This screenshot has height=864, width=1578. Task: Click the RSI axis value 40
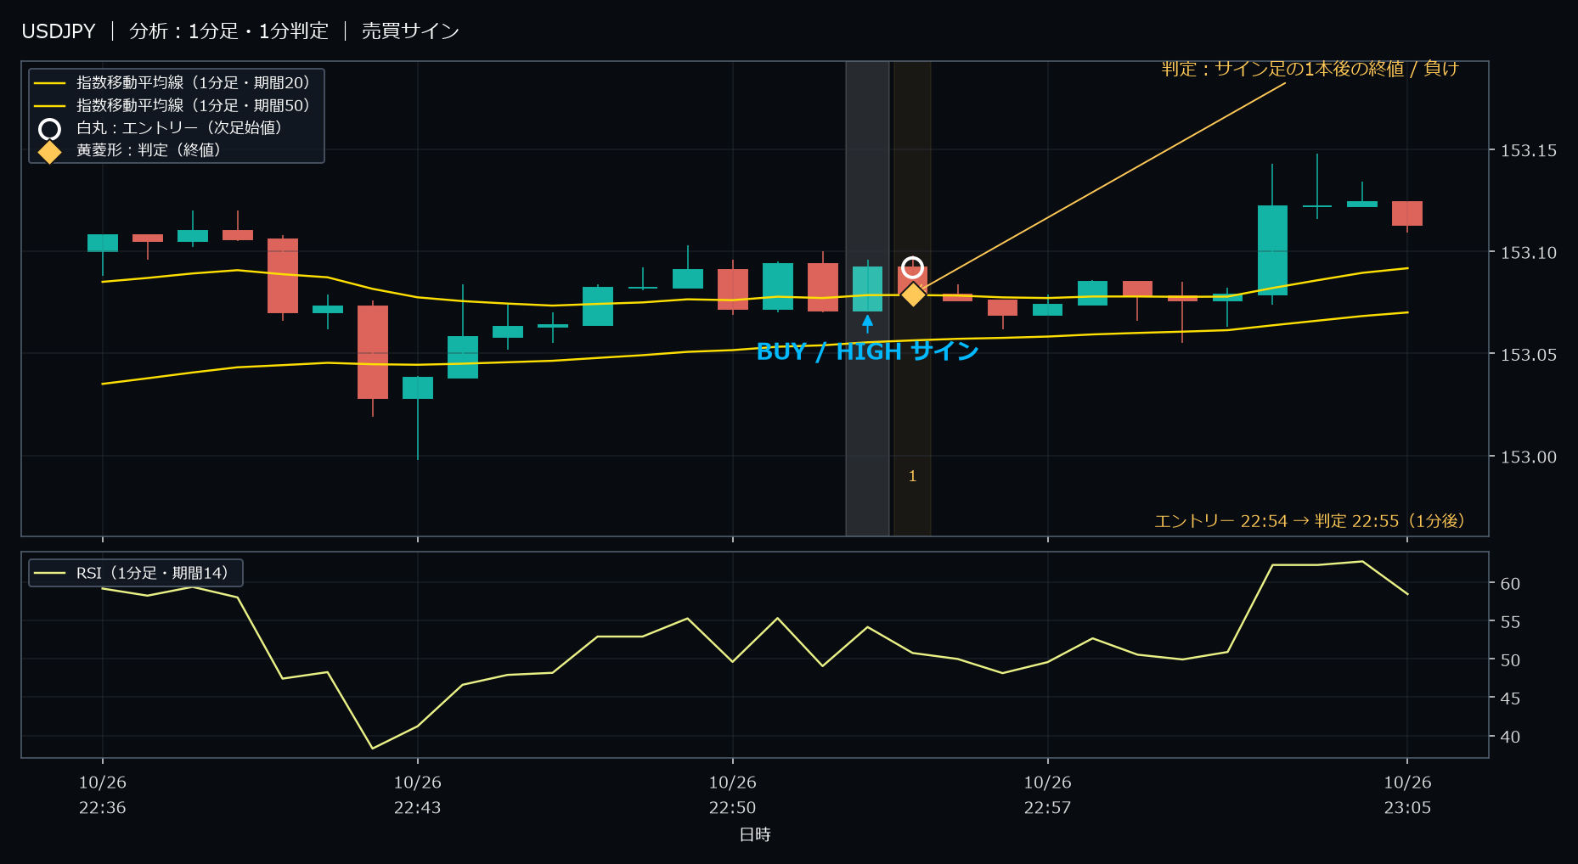click(1510, 737)
